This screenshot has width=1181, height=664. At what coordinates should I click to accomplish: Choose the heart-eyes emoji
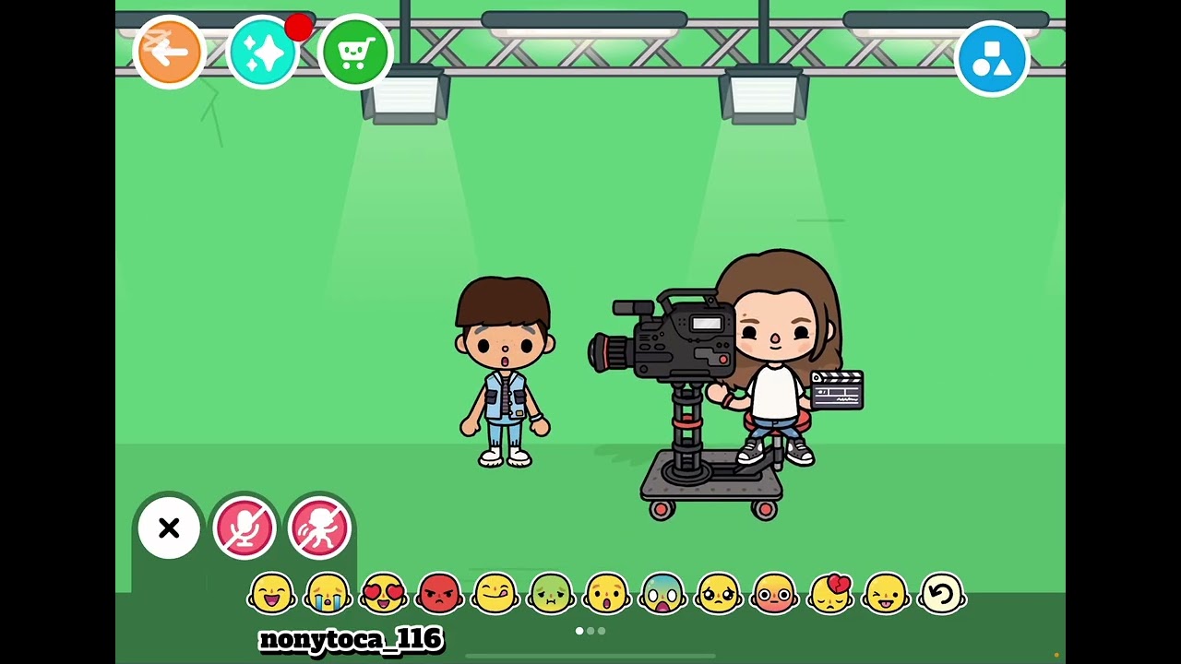pos(384,594)
